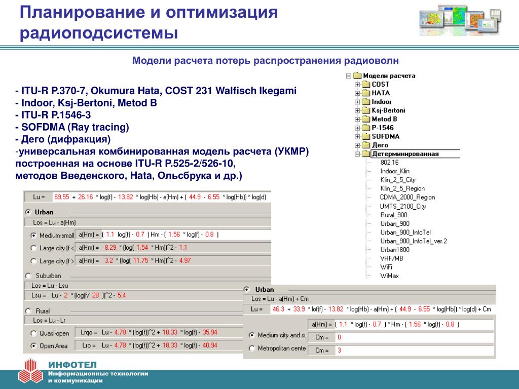Click the HATA folder icon
Screen dimensions: 519x389
pos(366,93)
